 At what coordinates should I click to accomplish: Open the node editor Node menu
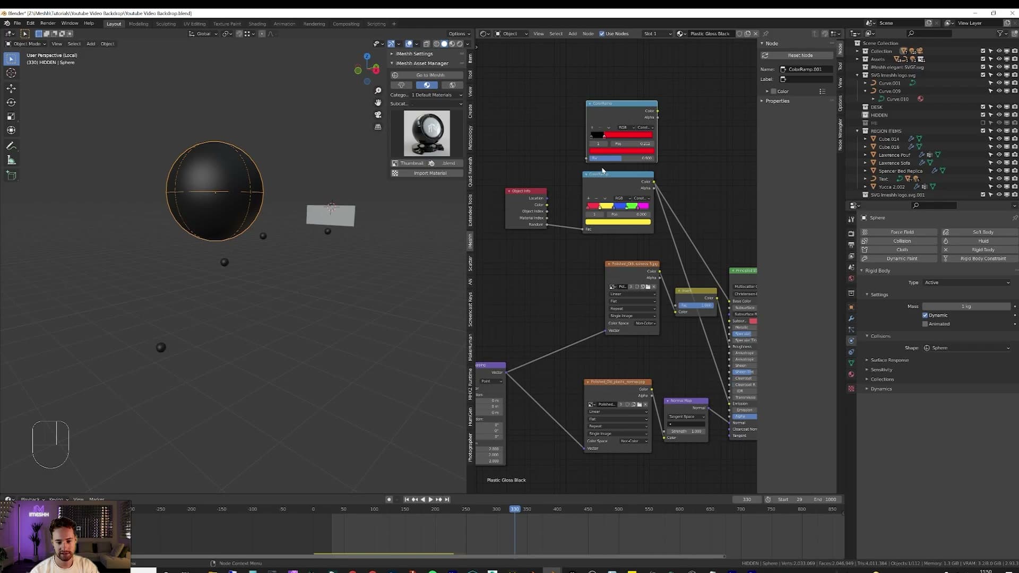(588, 34)
